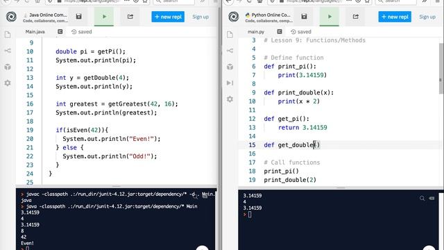Click 'print_double(2)' call line in Python
This screenshot has height=250, width=444.
tap(290, 180)
